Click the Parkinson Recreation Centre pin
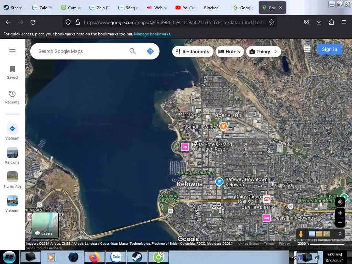The image size is (352, 264). point(344,198)
